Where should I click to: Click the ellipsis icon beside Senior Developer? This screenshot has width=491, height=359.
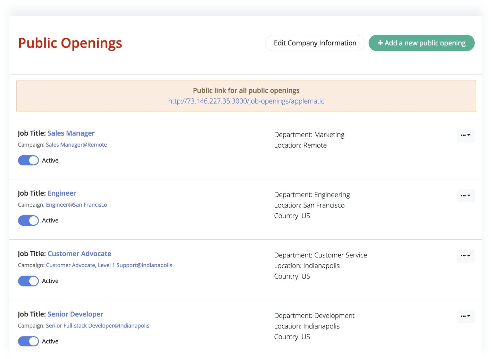[x=464, y=316]
